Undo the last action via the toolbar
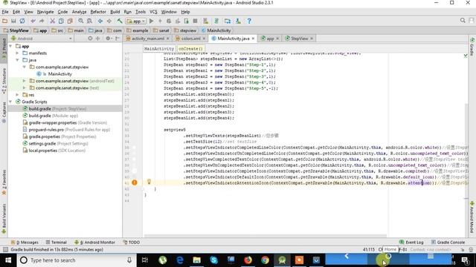Viewport: 476px width, 267px height. 33,22
